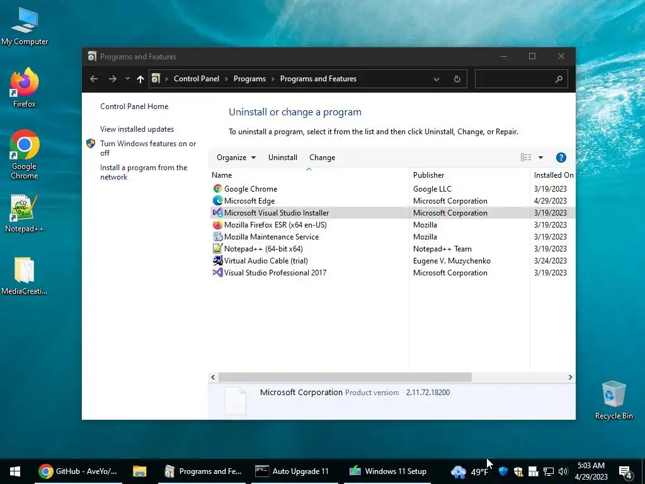Go up one level with Up arrow

pos(140,79)
